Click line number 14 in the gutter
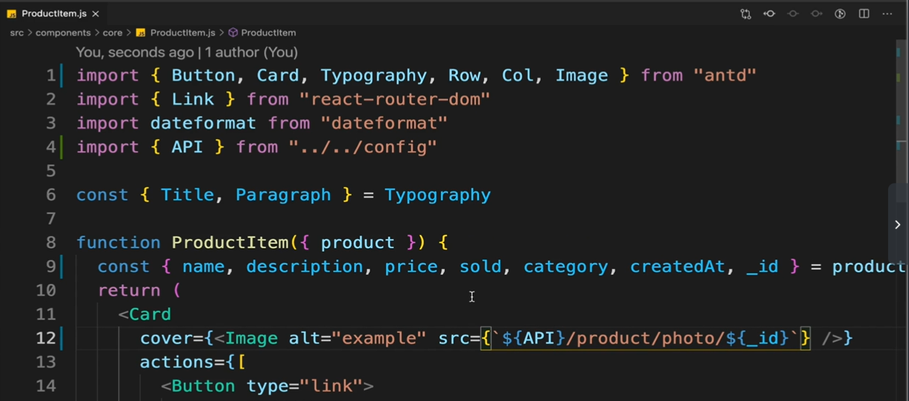The image size is (909, 401). point(46,386)
